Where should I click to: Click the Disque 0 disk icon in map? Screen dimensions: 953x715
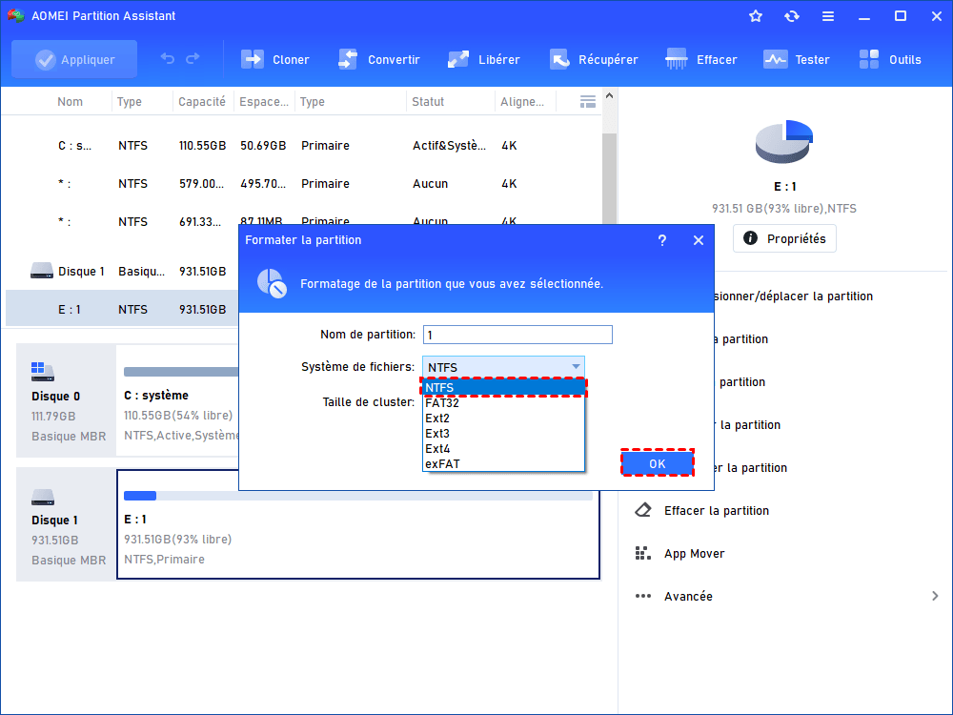click(43, 371)
